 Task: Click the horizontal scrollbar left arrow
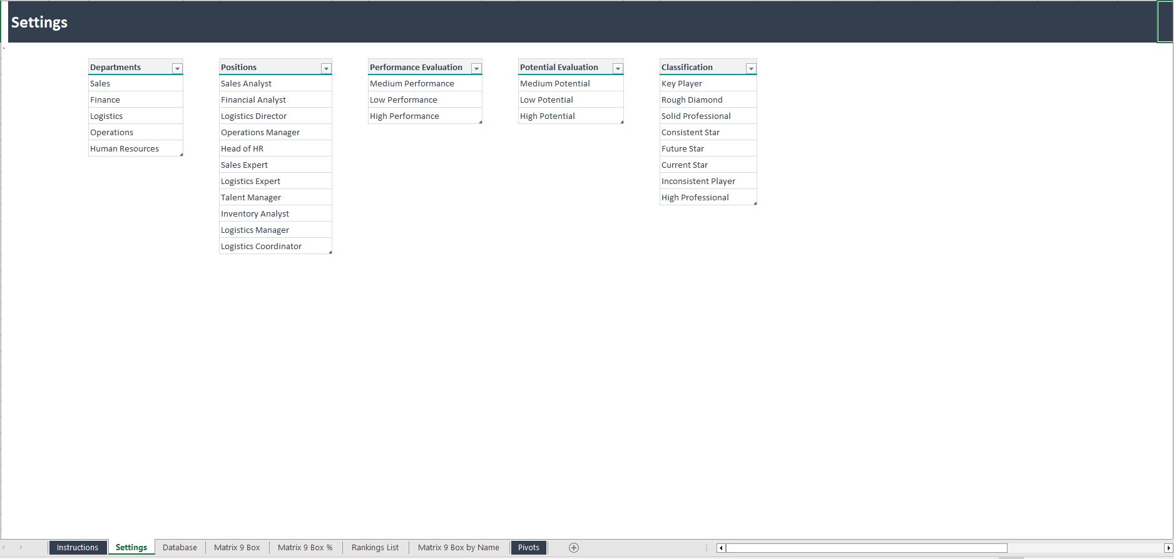click(x=721, y=548)
